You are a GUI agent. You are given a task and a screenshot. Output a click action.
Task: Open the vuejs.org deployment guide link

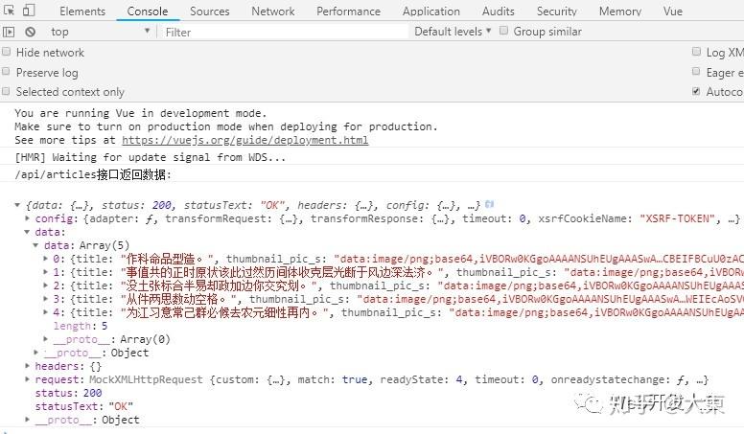click(x=244, y=140)
